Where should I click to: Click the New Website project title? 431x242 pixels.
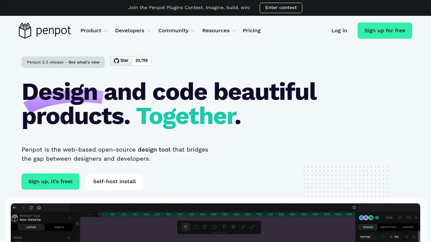pyautogui.click(x=30, y=220)
